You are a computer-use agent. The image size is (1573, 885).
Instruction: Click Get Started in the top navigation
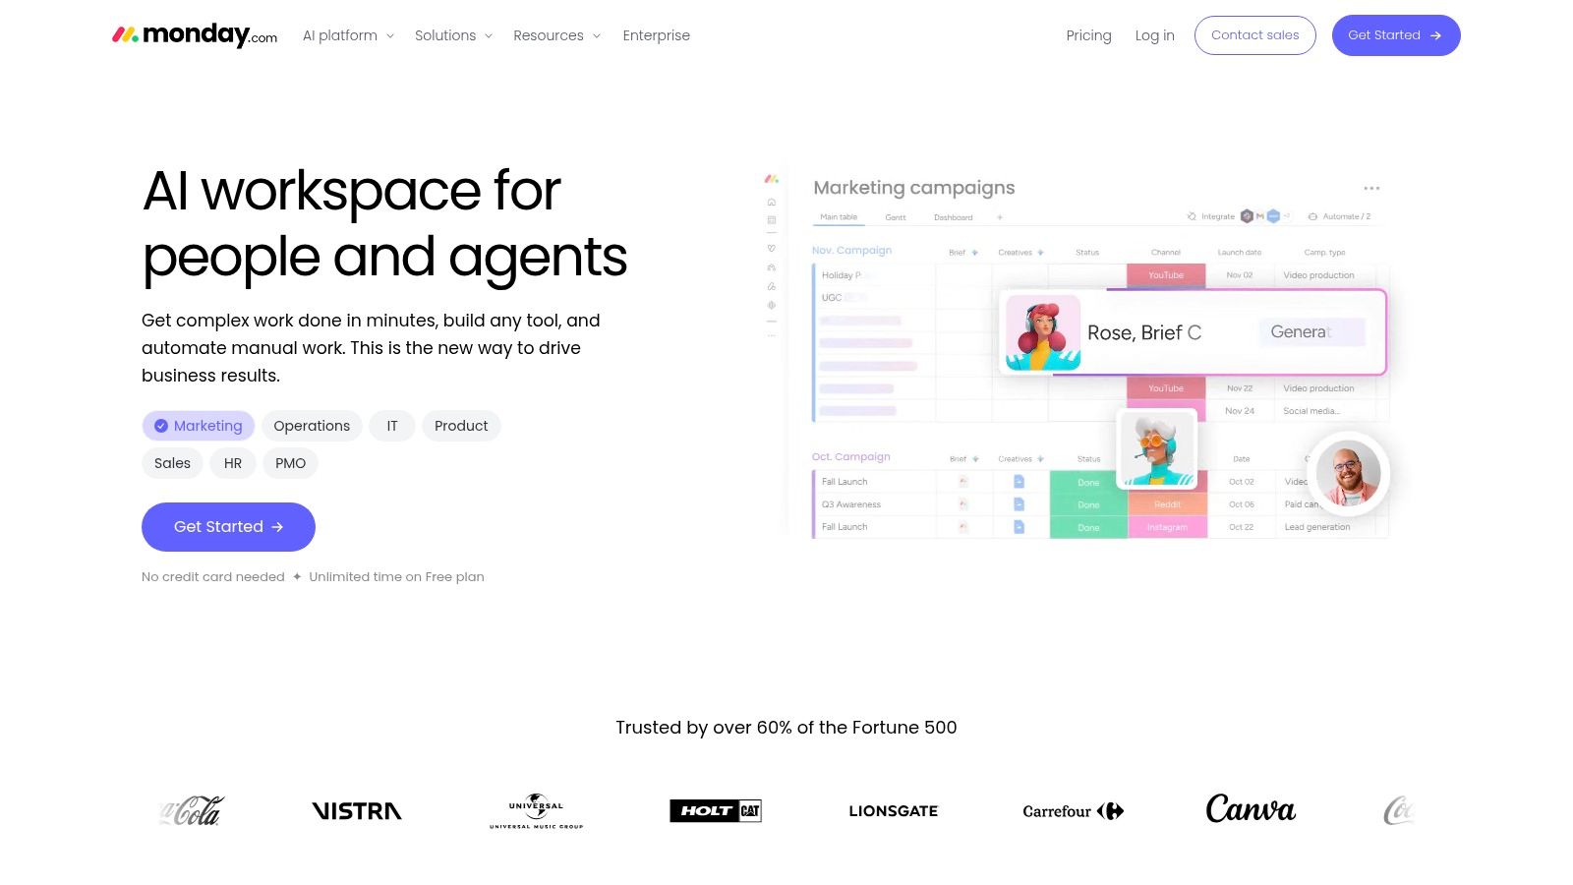coord(1396,35)
